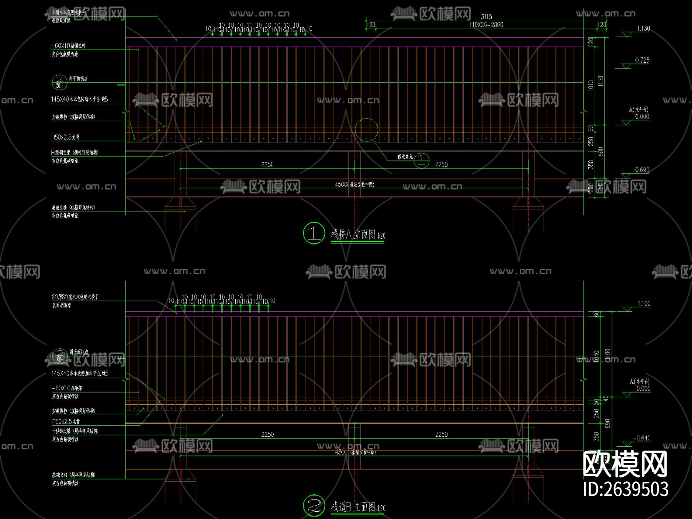Click the "1040" vertical dimension in 栈道B

(x=597, y=357)
